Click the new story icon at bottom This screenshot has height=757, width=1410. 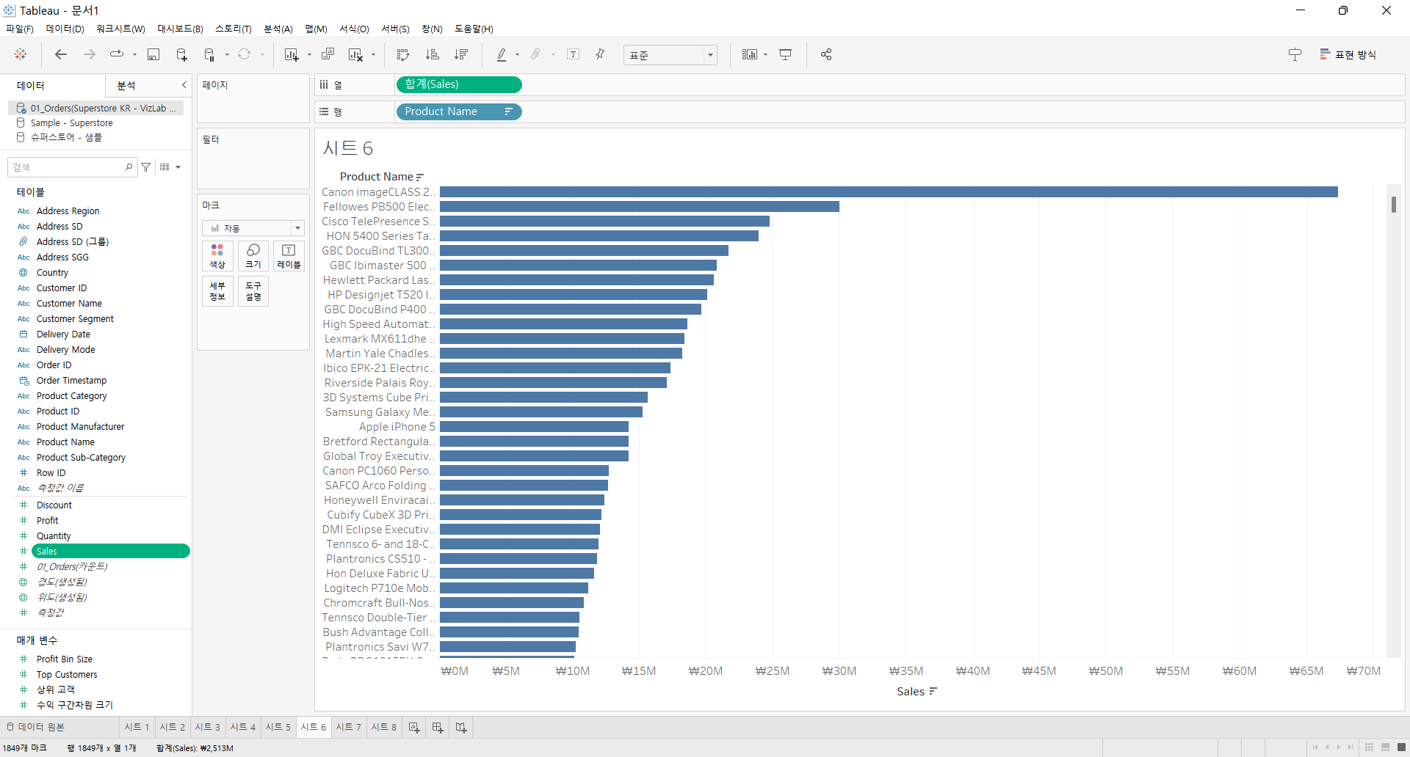pos(461,727)
